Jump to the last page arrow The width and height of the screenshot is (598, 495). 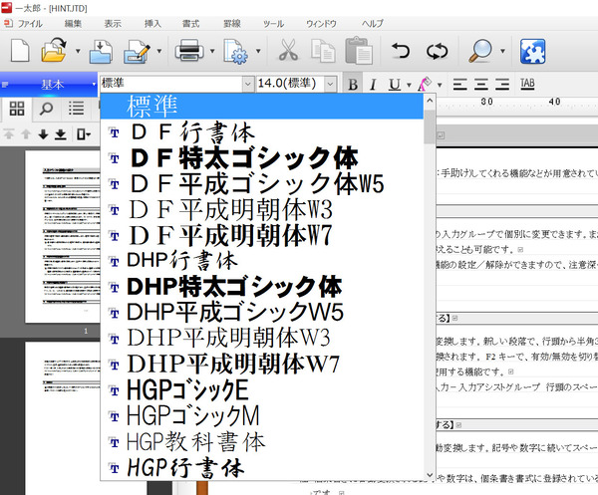(x=60, y=134)
